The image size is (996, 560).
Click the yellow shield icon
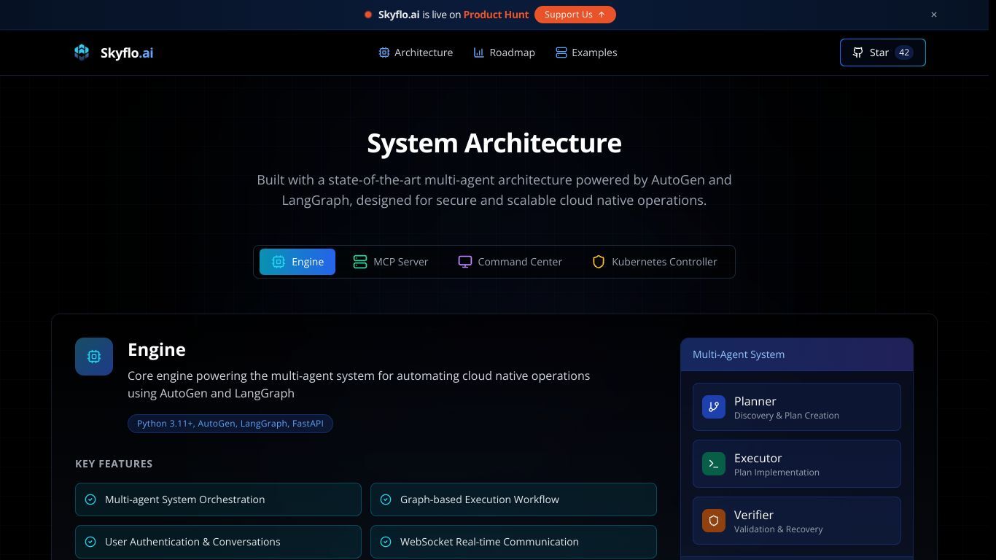coord(599,262)
